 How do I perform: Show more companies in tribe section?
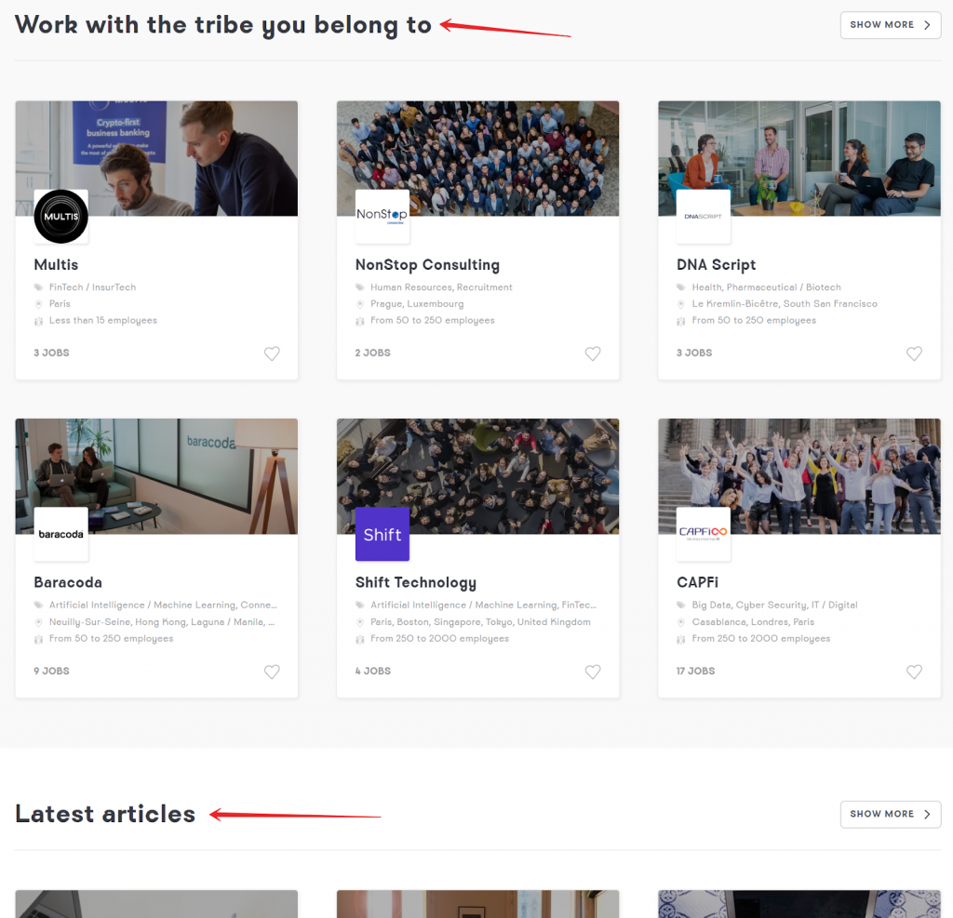click(x=891, y=25)
